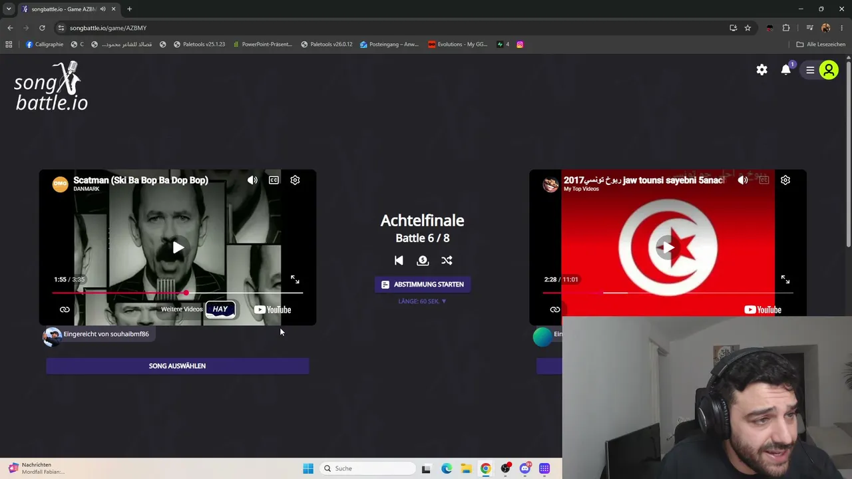This screenshot has width=852, height=479.
Task: Open the apps grid in bookmarks bar
Action: [9, 45]
